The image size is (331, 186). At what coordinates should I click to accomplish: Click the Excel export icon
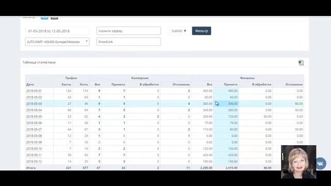click(x=301, y=63)
